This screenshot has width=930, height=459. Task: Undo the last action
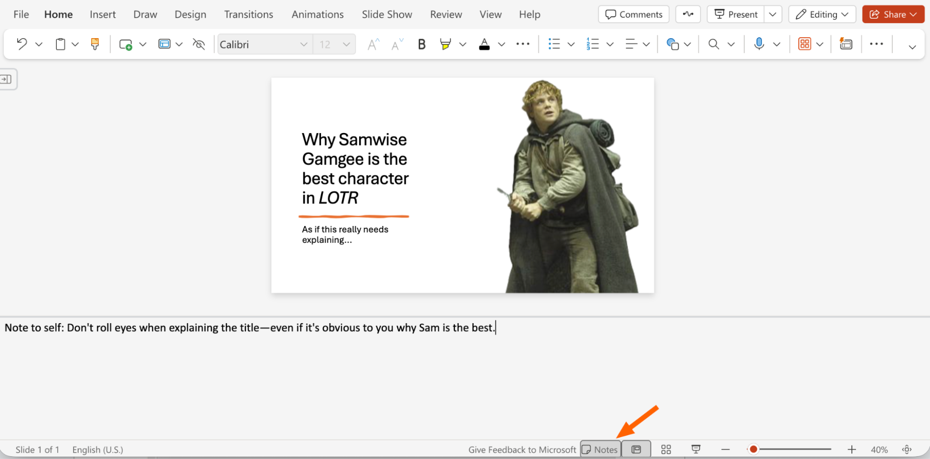pyautogui.click(x=21, y=44)
